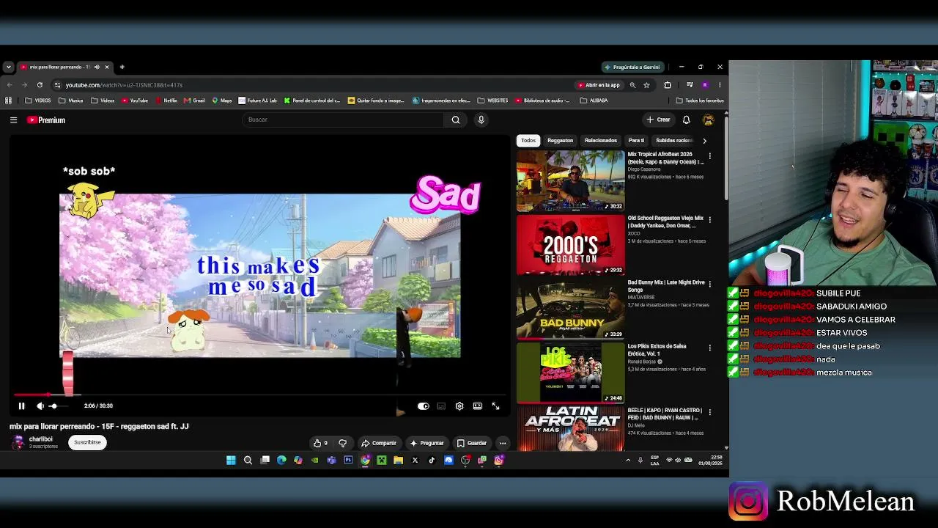Select the Subidas recientes filter chip
938x528 pixels.
click(x=673, y=140)
